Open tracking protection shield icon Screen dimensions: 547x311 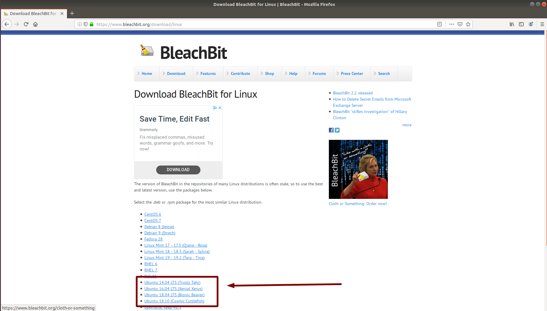(86, 24)
